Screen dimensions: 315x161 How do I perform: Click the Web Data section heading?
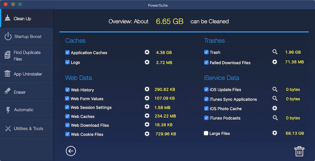[x=78, y=78]
